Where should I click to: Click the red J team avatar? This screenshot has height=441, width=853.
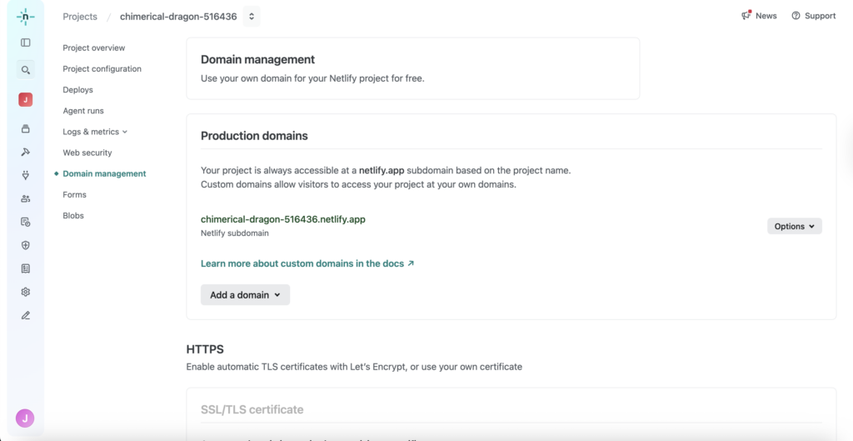[26, 100]
